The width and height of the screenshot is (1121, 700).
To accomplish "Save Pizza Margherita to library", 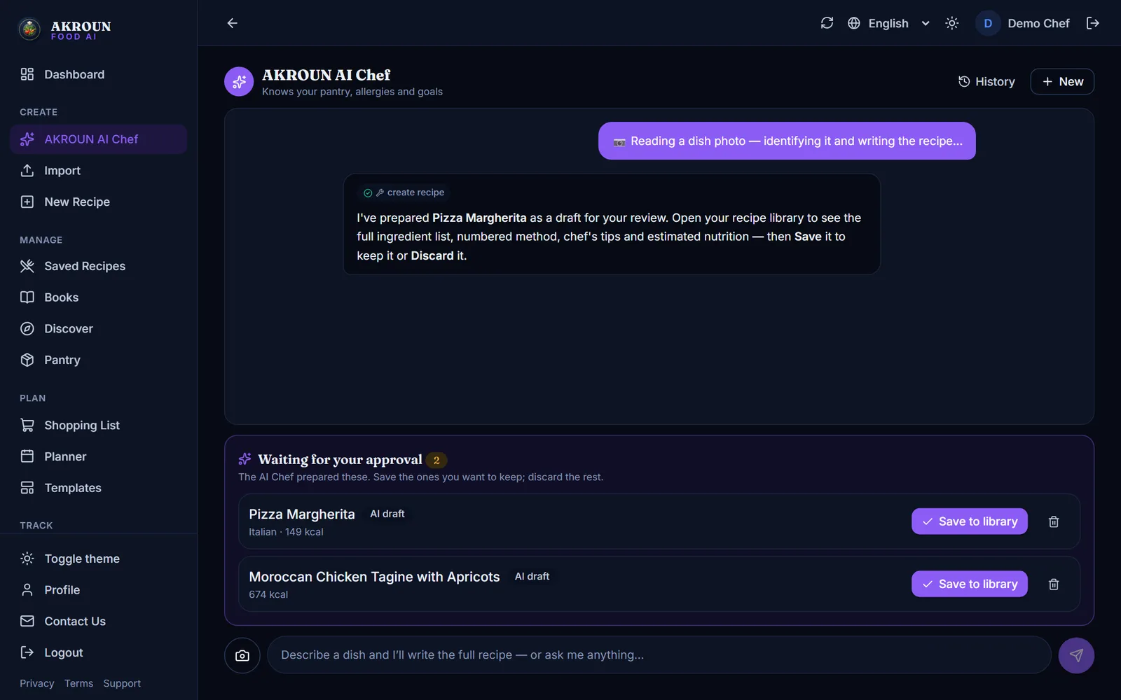I will click(970, 521).
